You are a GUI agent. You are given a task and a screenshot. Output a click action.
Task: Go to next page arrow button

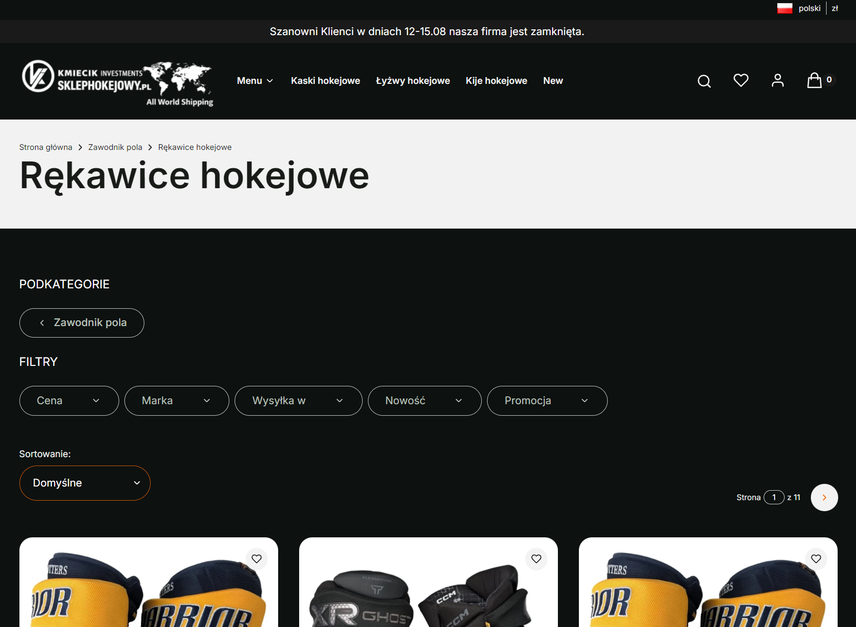(x=824, y=498)
